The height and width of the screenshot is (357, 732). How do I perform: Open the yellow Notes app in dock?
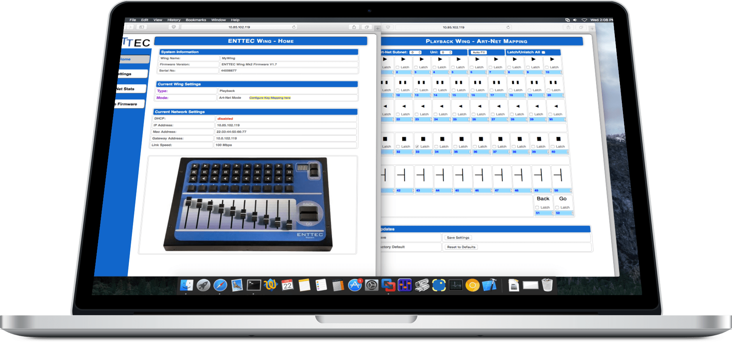pos(304,285)
